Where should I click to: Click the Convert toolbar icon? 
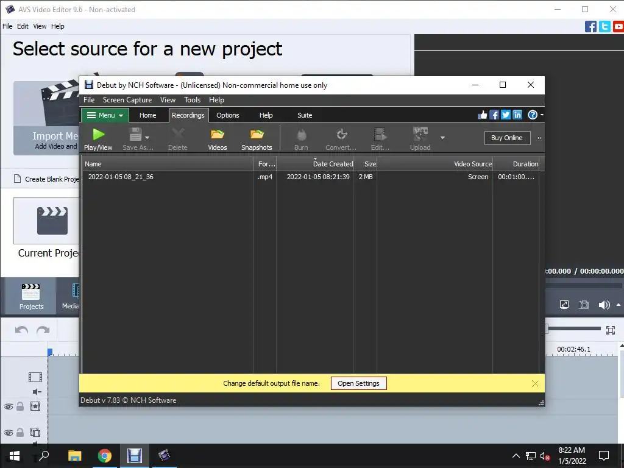(341, 139)
